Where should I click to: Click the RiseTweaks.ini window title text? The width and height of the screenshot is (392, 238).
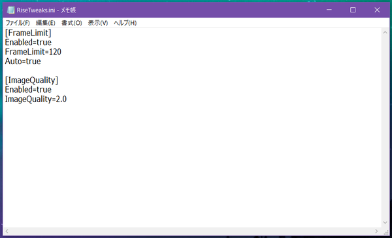point(46,10)
